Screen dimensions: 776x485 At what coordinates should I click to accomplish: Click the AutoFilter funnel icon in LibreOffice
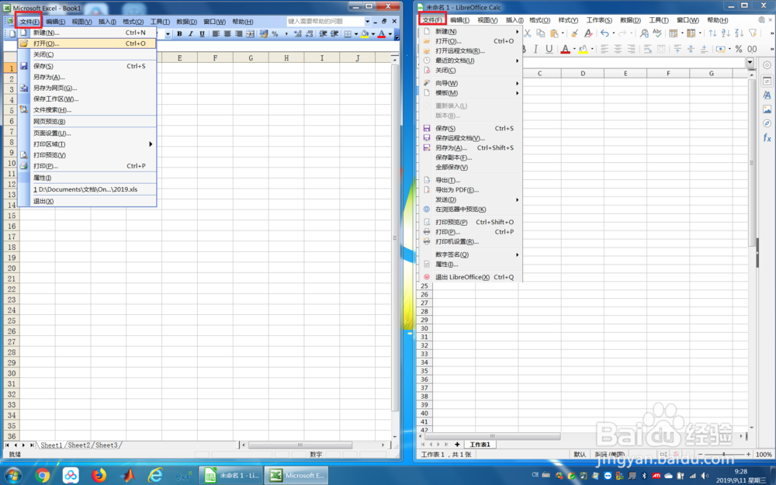(x=753, y=33)
